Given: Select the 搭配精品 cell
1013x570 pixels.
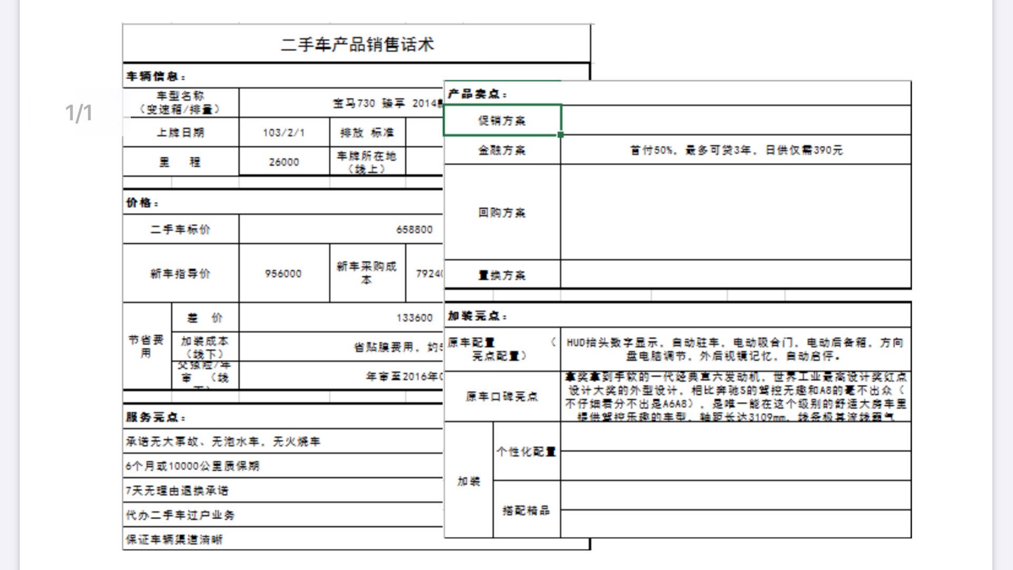Looking at the screenshot, I should [x=527, y=511].
